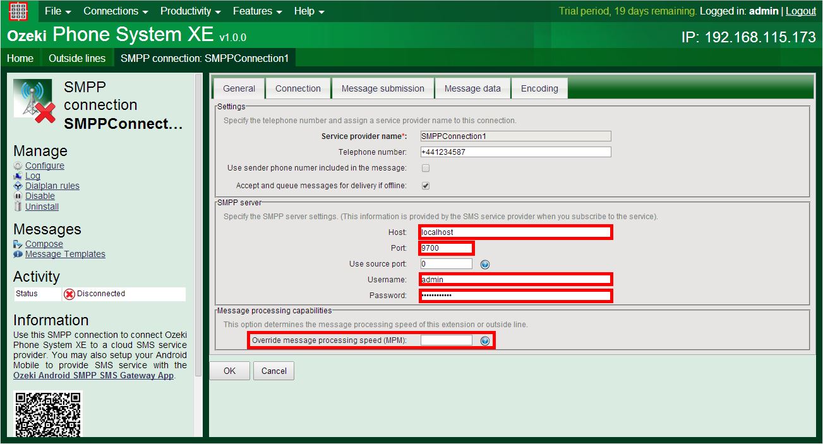The width and height of the screenshot is (823, 444).
Task: Click the Disable connection icon
Action: 18,196
